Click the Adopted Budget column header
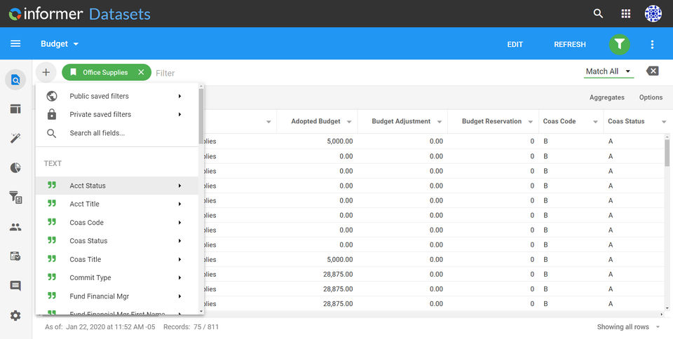 [x=315, y=121]
